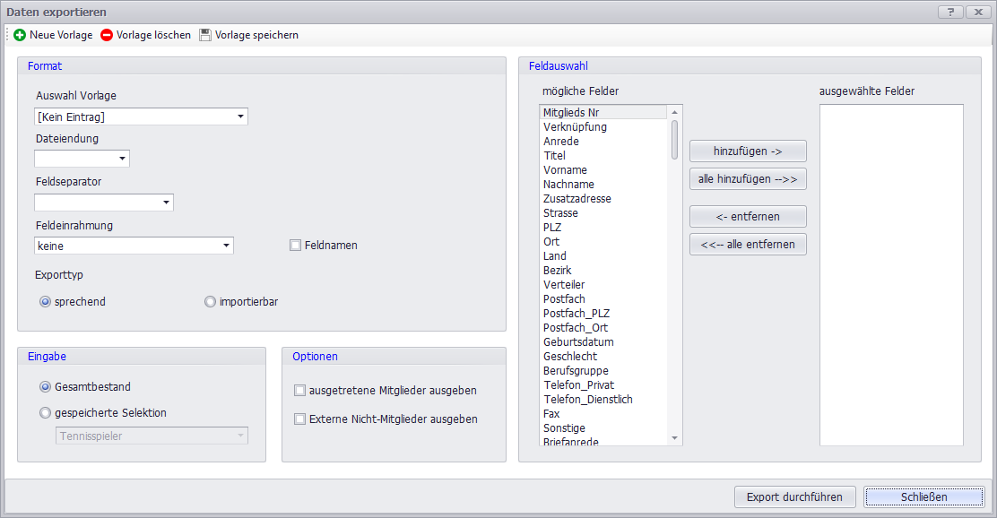Enable the Feldnamen checkbox
Screen dimensions: 997x518
(295, 245)
